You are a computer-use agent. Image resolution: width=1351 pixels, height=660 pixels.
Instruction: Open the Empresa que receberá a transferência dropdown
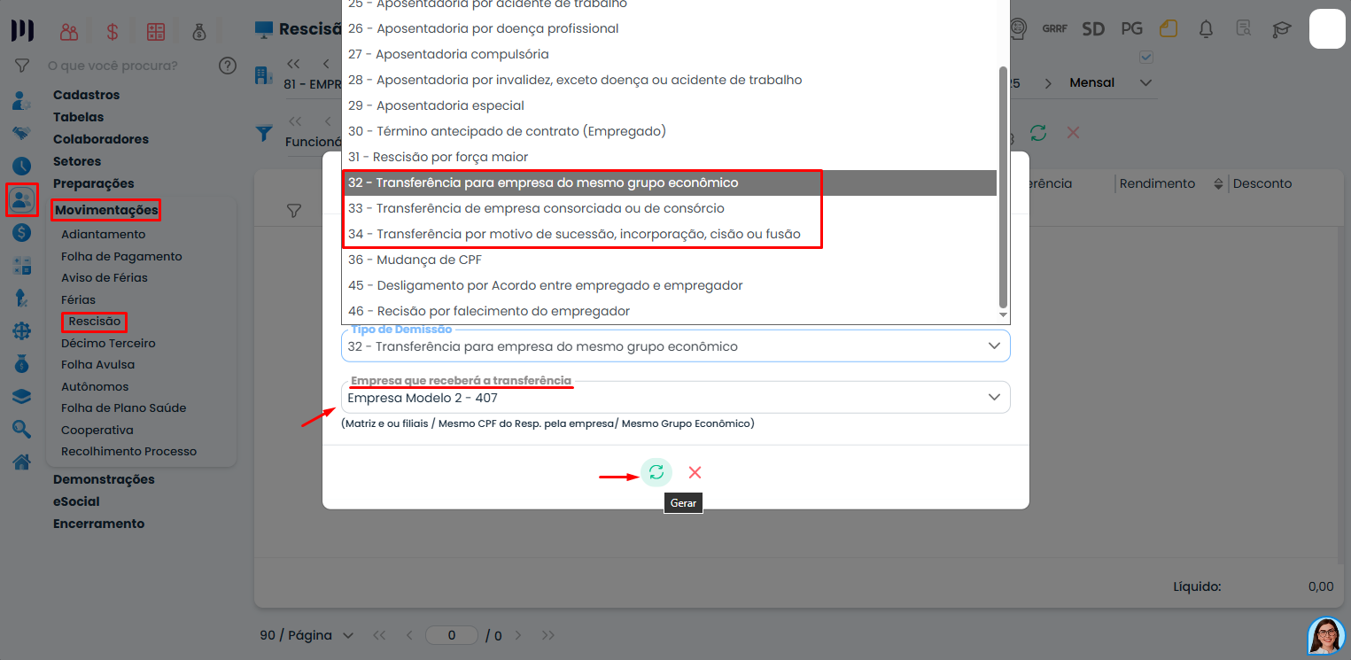(675, 398)
